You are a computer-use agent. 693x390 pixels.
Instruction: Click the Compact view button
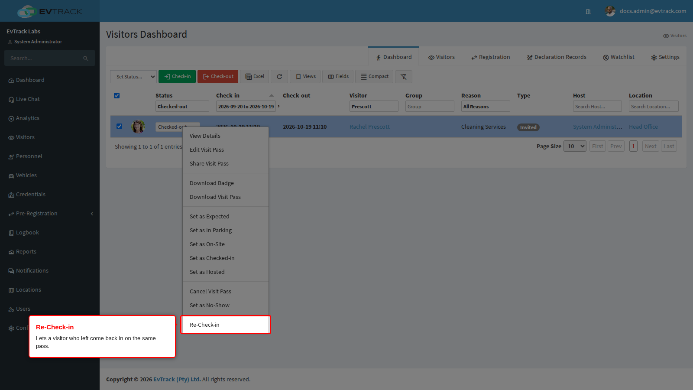[x=374, y=77]
